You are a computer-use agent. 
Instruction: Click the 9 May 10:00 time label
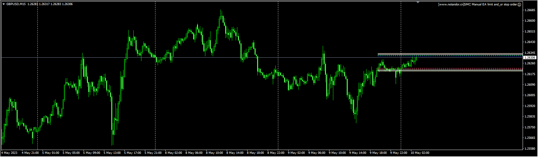pos(337,153)
